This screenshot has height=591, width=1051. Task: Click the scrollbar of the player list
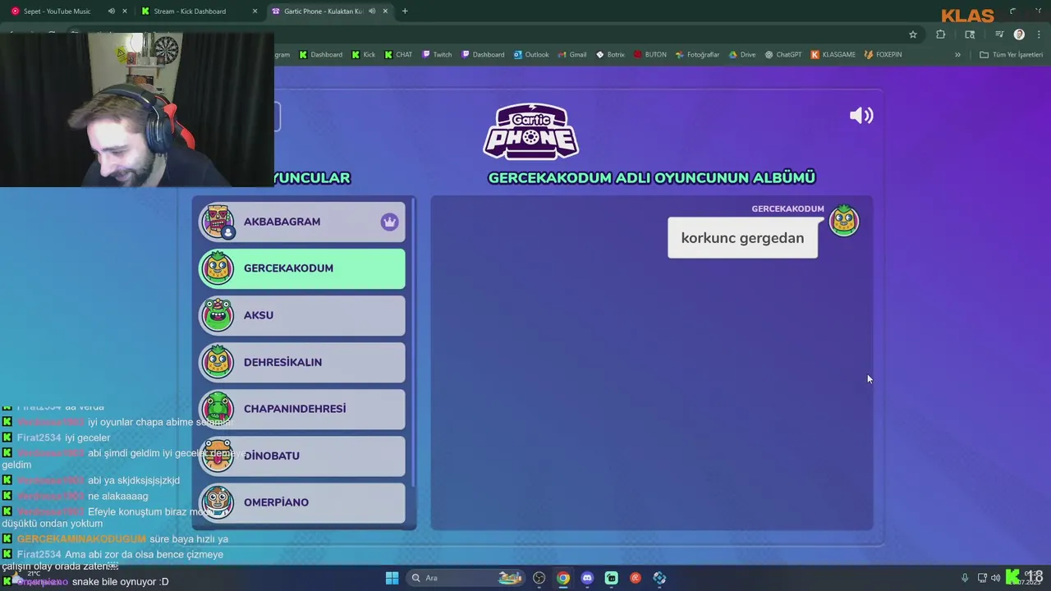[415, 341]
